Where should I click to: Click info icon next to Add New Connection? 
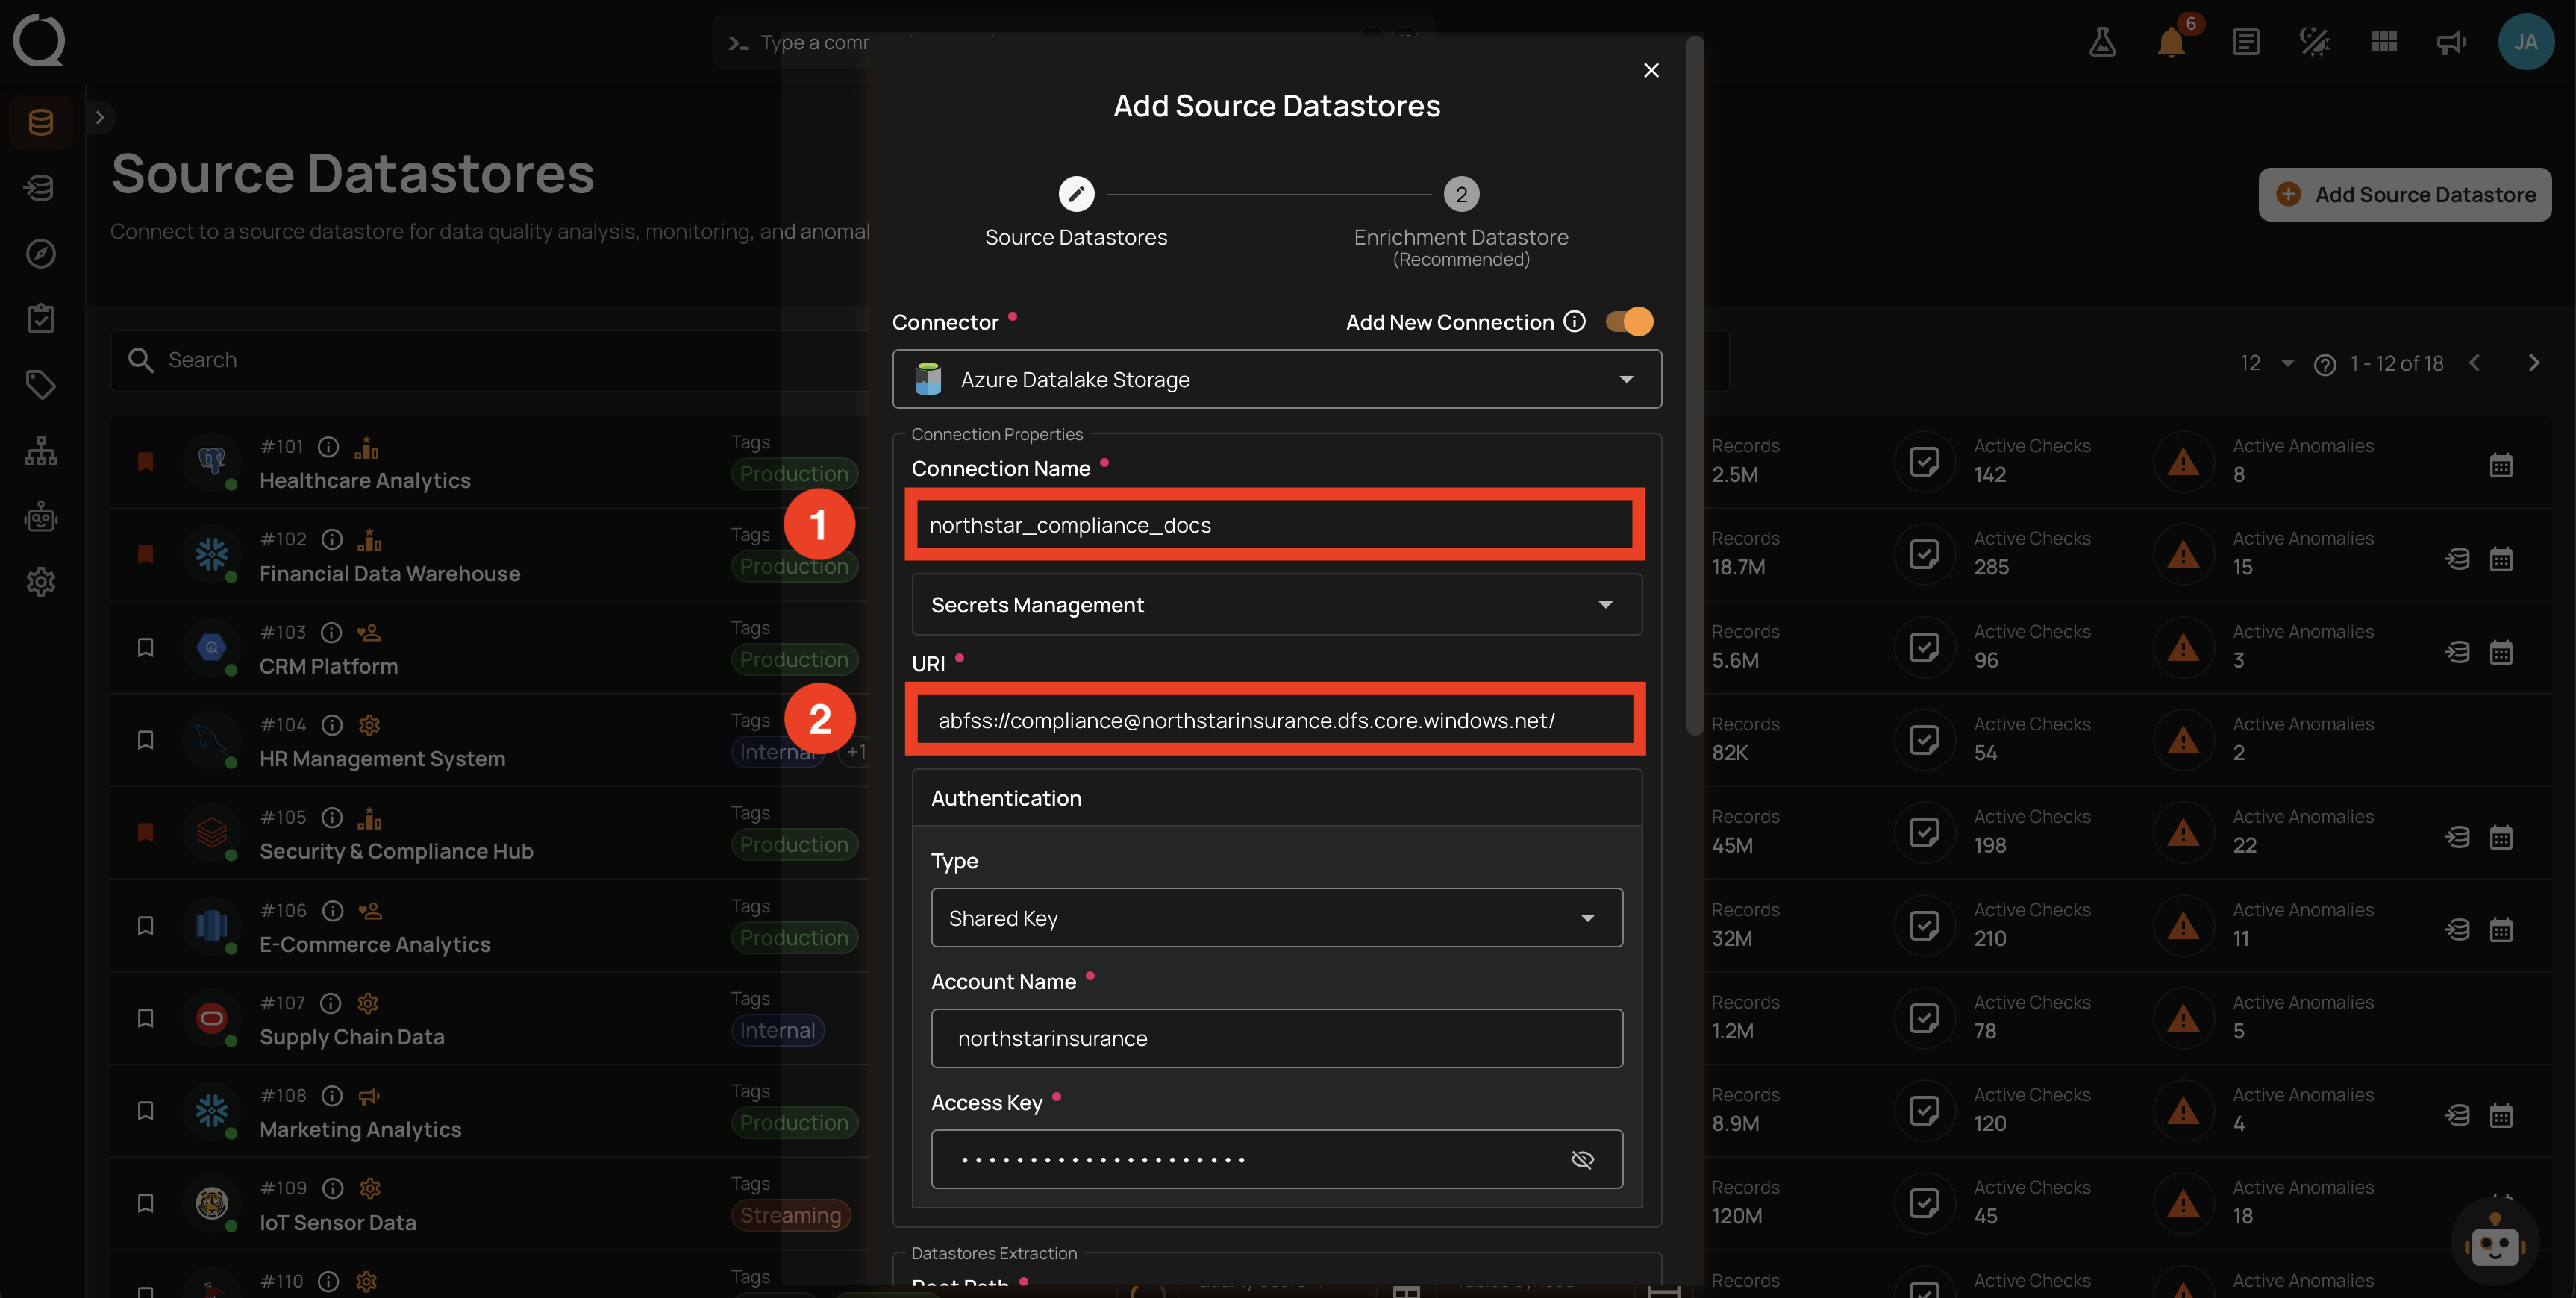click(1575, 321)
